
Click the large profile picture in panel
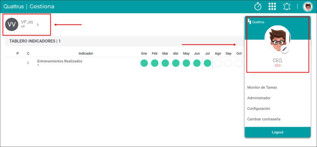click(x=278, y=38)
